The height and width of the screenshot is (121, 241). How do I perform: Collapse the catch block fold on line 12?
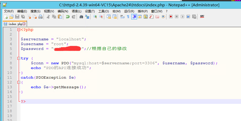[x=19, y=82]
